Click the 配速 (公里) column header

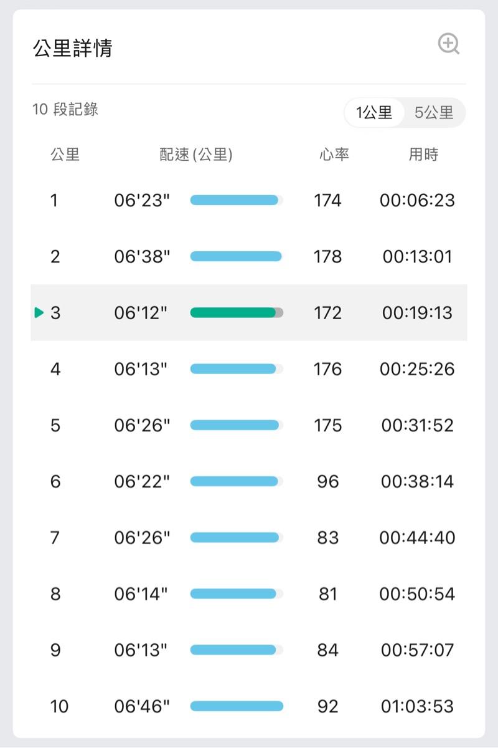(x=195, y=155)
